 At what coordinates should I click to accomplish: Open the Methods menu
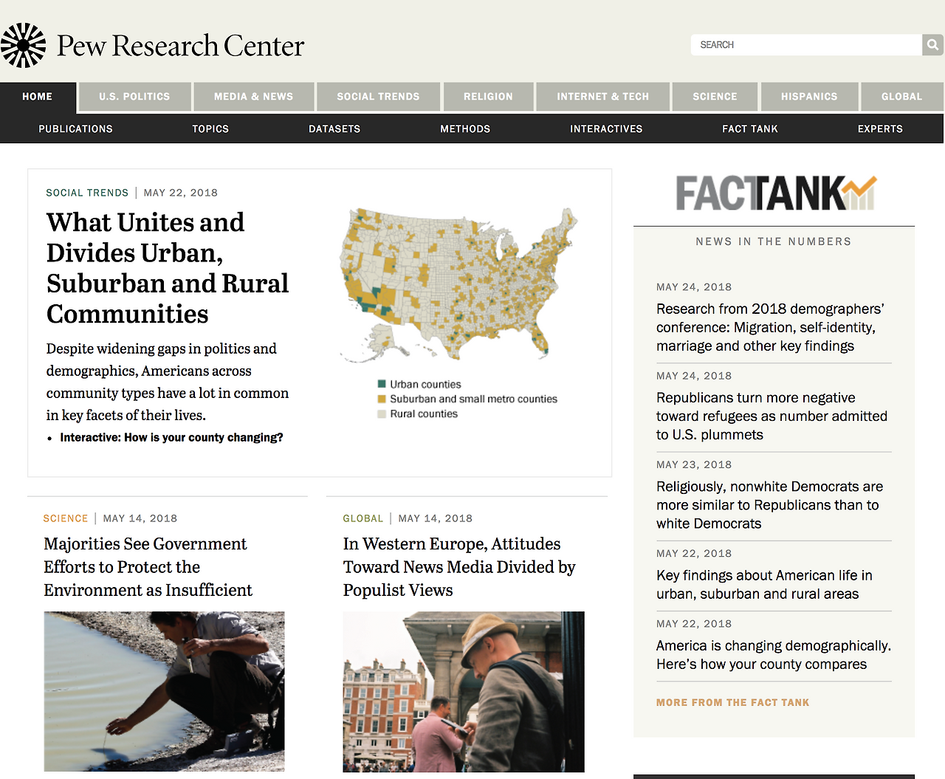(x=465, y=128)
